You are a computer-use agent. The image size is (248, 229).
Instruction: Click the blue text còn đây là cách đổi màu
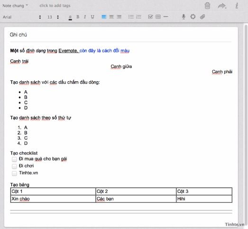pyautogui.click(x=104, y=51)
